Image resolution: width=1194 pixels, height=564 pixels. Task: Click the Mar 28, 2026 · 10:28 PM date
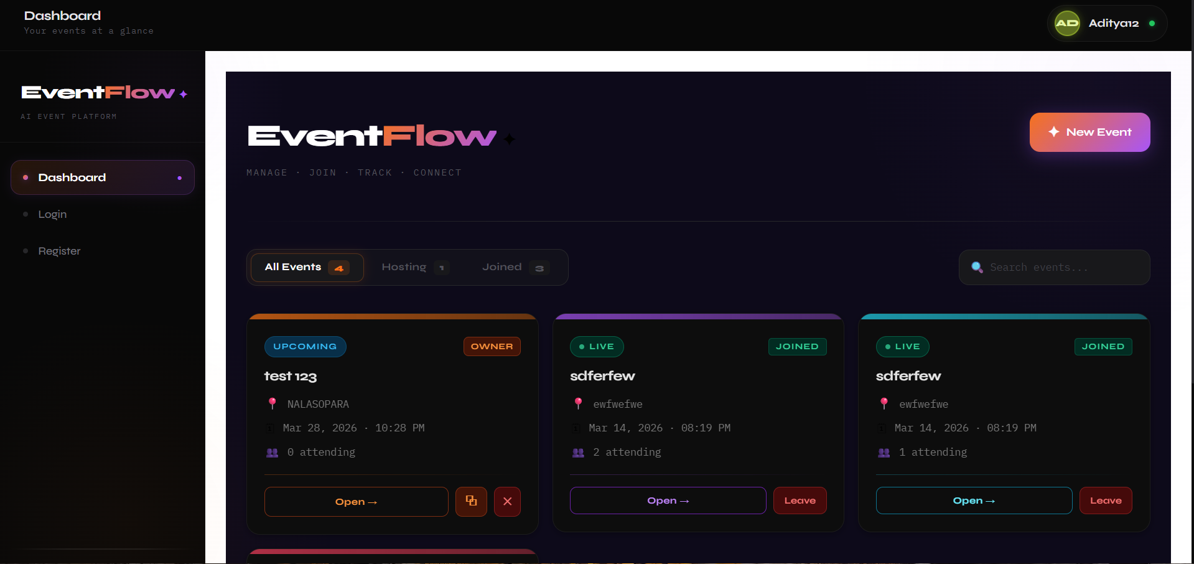coord(353,428)
